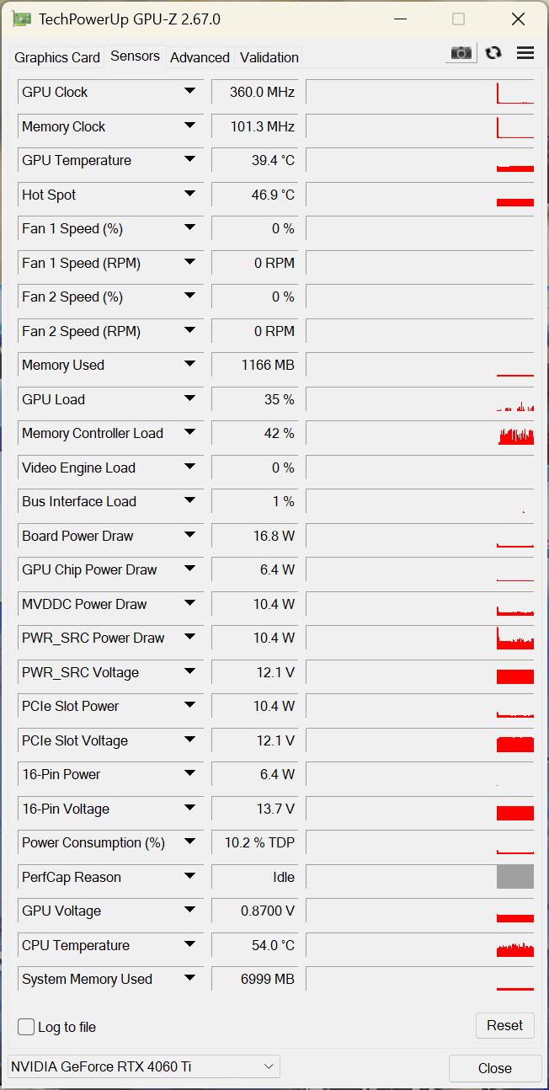Click the gray PerfCap Reason graph bar
549x1090 pixels.
pyautogui.click(x=514, y=877)
